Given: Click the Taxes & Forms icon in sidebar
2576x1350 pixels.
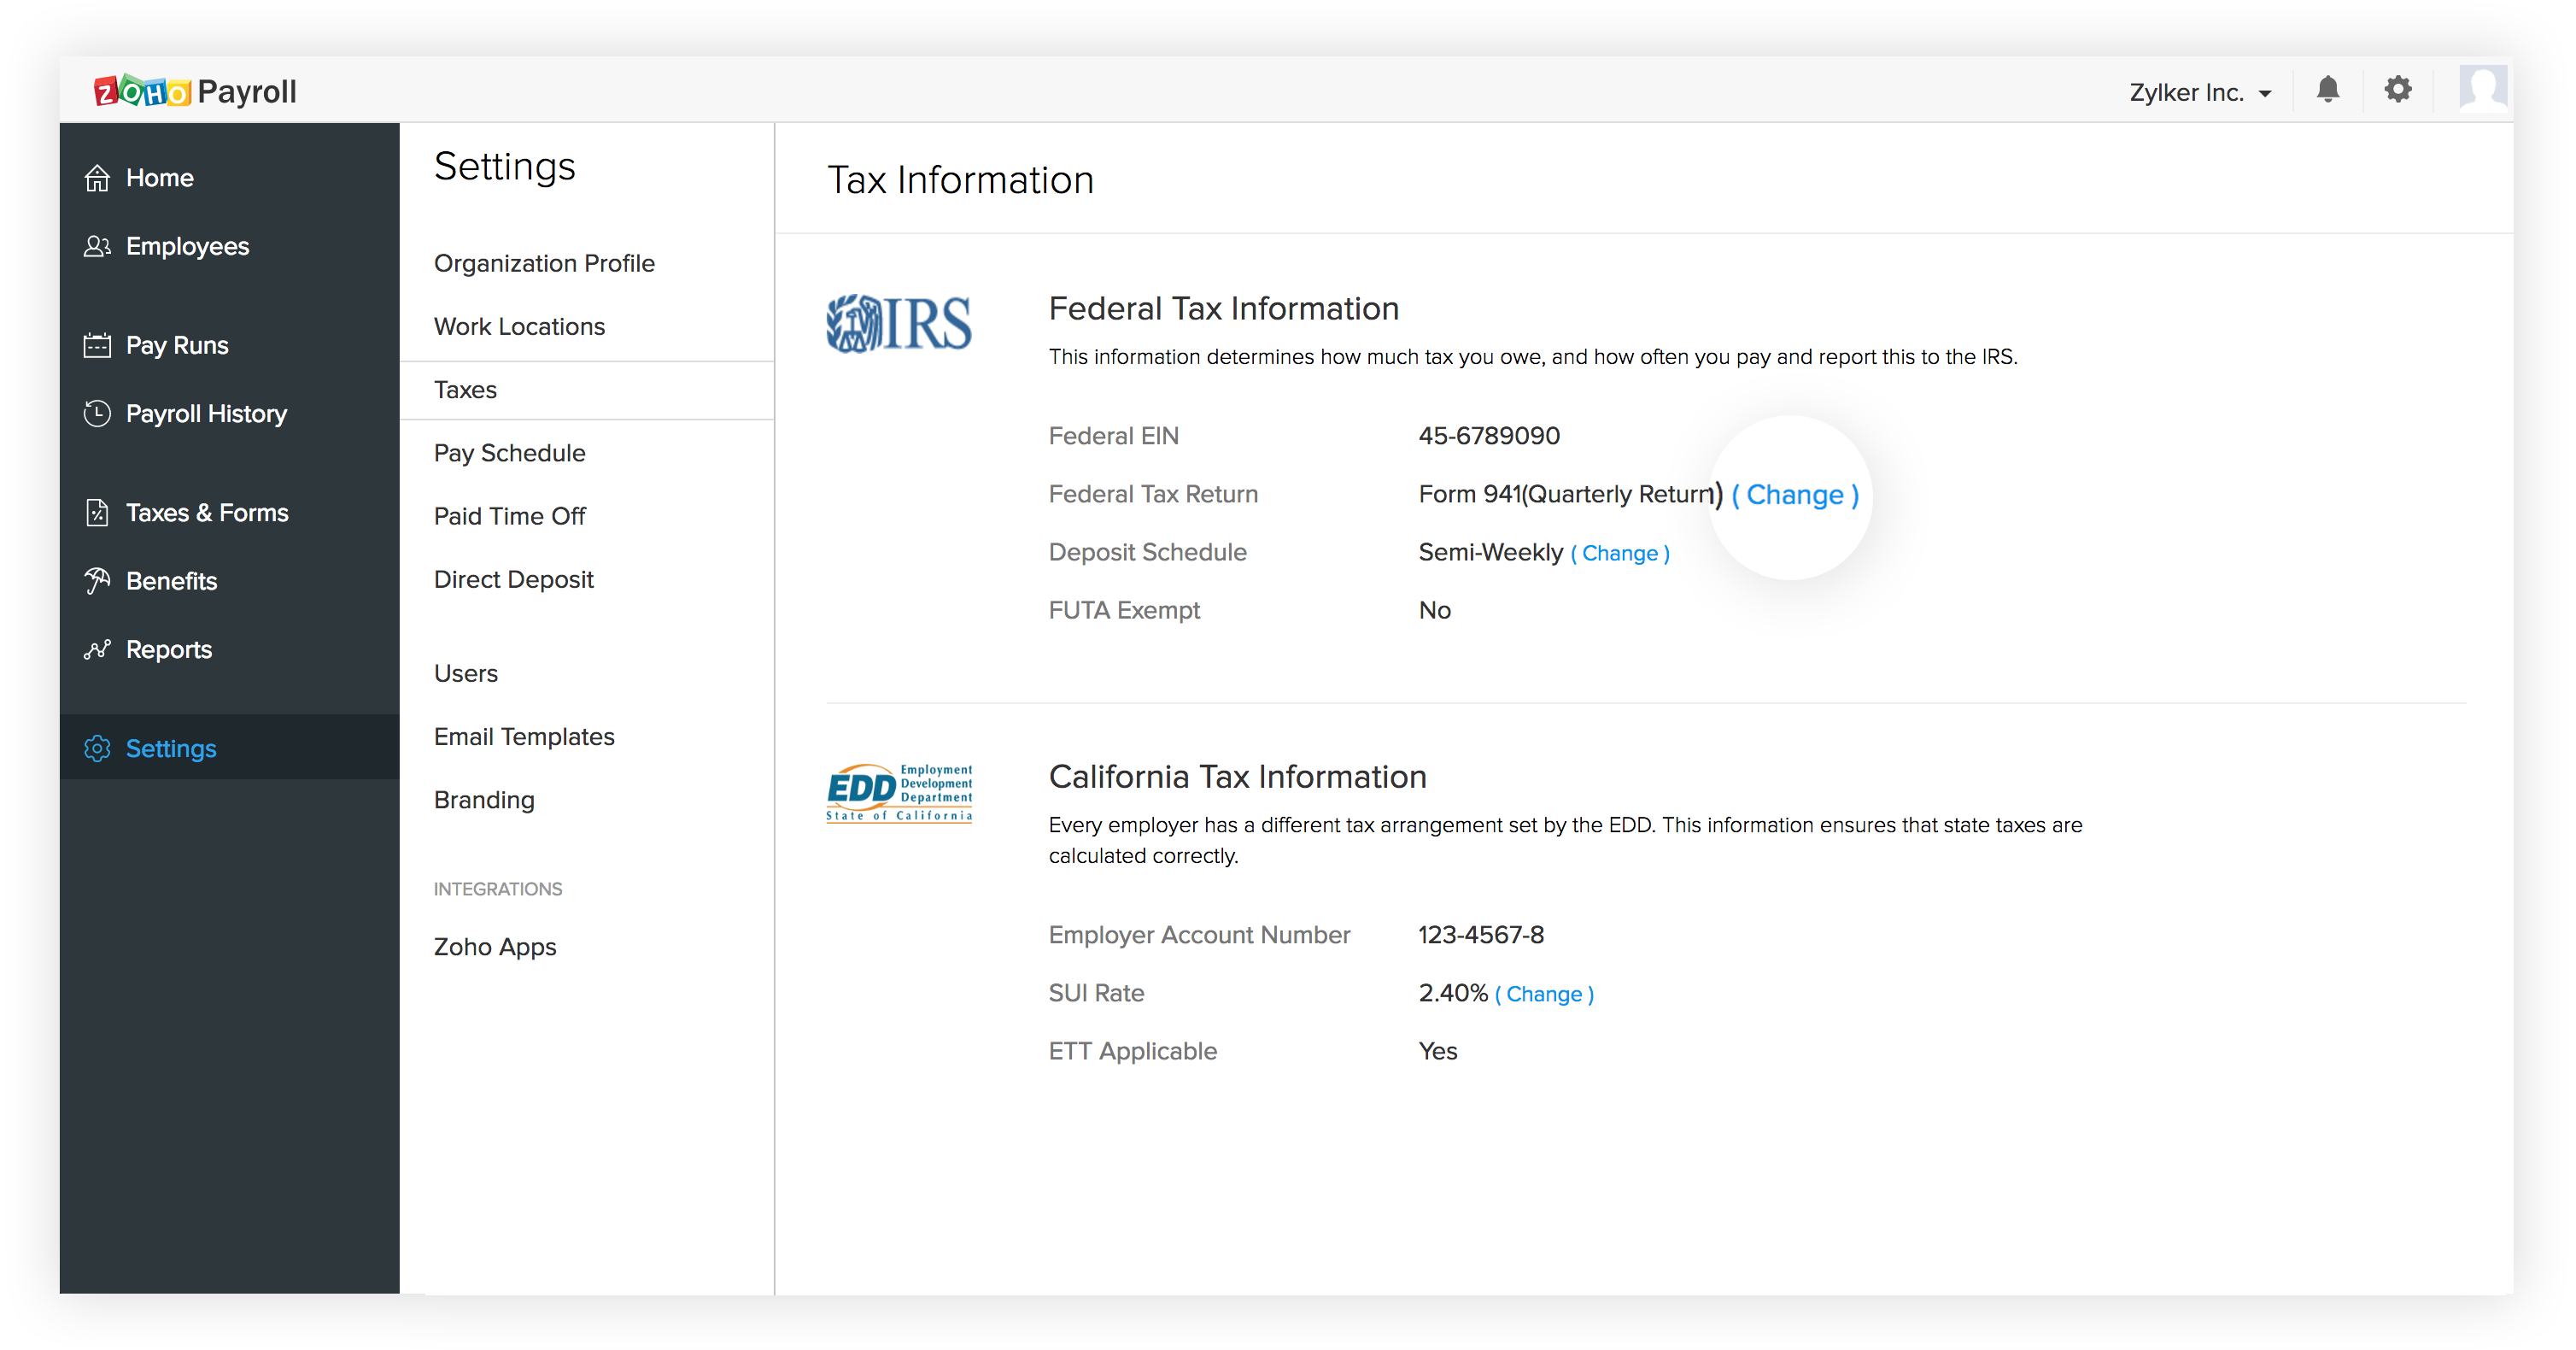Looking at the screenshot, I should point(99,511).
